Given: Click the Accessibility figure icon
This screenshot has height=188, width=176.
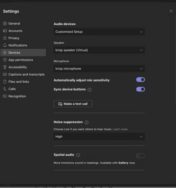Looking at the screenshot, I should click(5, 67).
